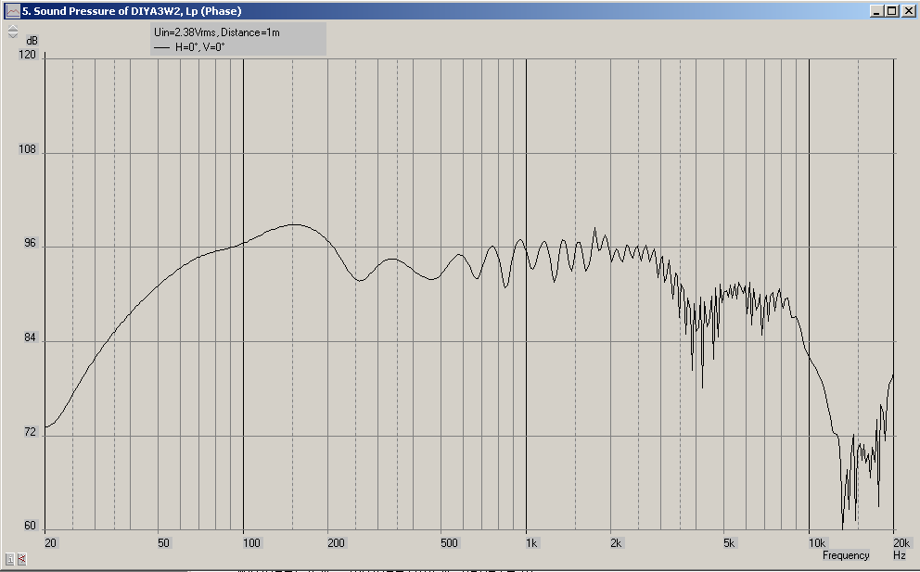Click the '60' value on the dB axis
Image resolution: width=920 pixels, height=572 pixels.
point(30,527)
